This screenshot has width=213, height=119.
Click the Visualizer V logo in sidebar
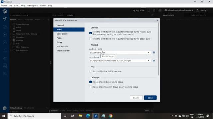click(x=5, y=19)
